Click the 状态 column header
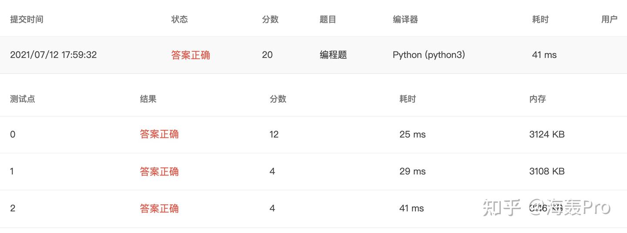This screenshot has height=233, width=627. [179, 20]
